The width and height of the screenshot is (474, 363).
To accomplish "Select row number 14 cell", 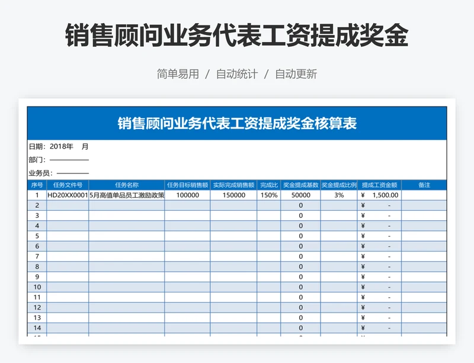I will (37, 328).
